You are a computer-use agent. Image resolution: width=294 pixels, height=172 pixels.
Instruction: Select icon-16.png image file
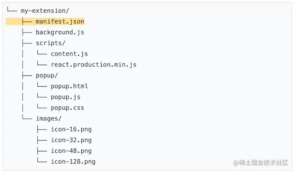[71, 129]
